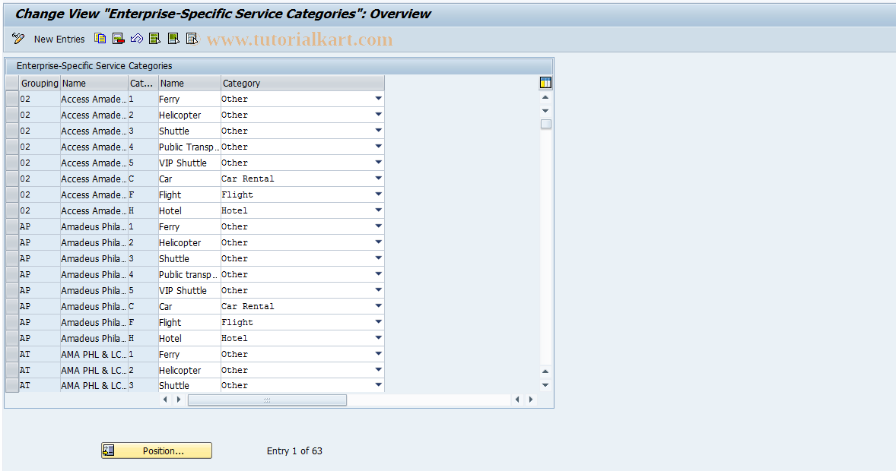Click the New Entries button
The image size is (896, 471).
(x=59, y=39)
